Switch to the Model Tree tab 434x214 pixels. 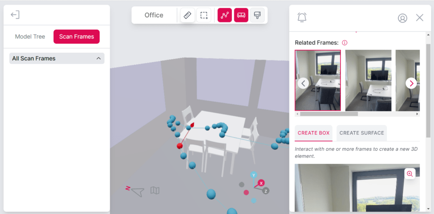coord(30,37)
